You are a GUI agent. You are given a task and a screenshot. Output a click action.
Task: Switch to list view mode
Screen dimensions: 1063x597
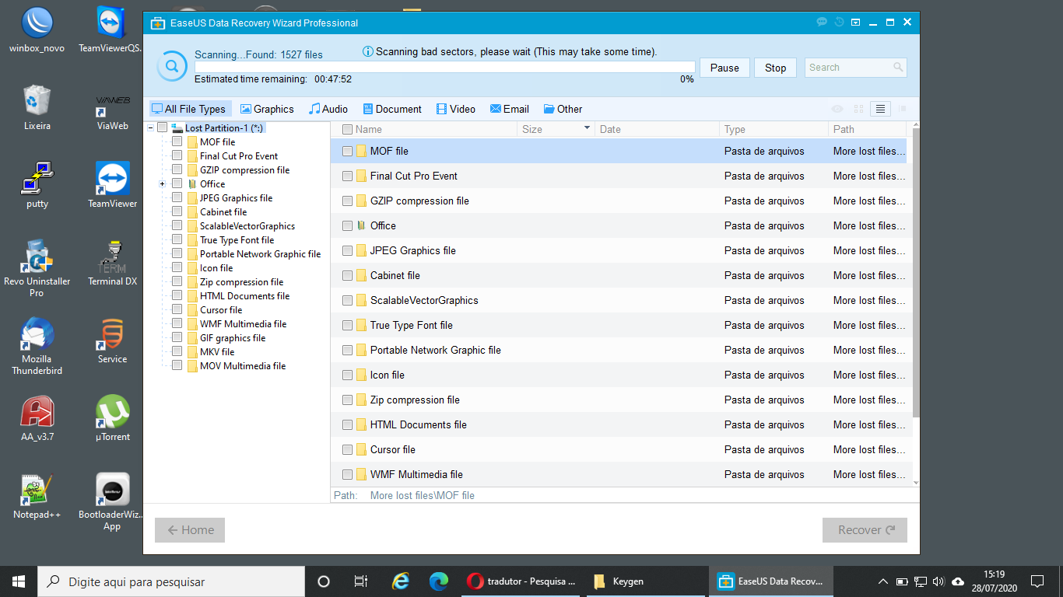coord(880,110)
